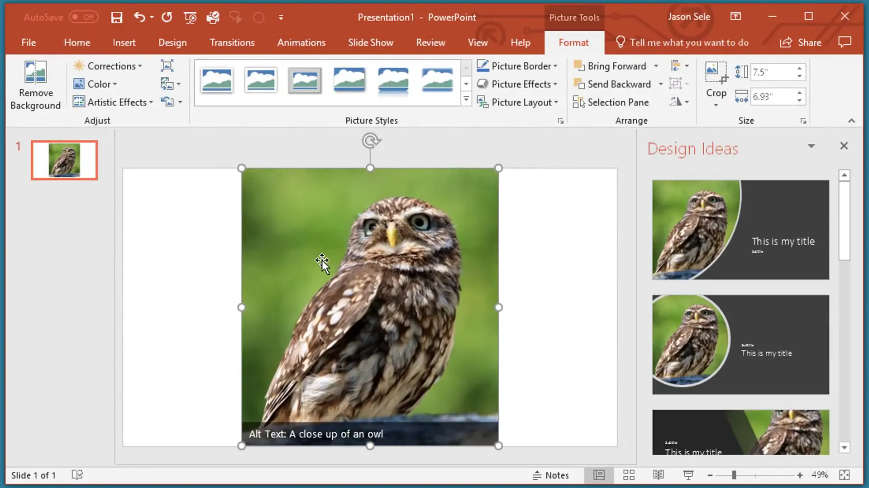Screen dimensions: 869x488
Task: Click the Shape Height input field
Action: 772,72
